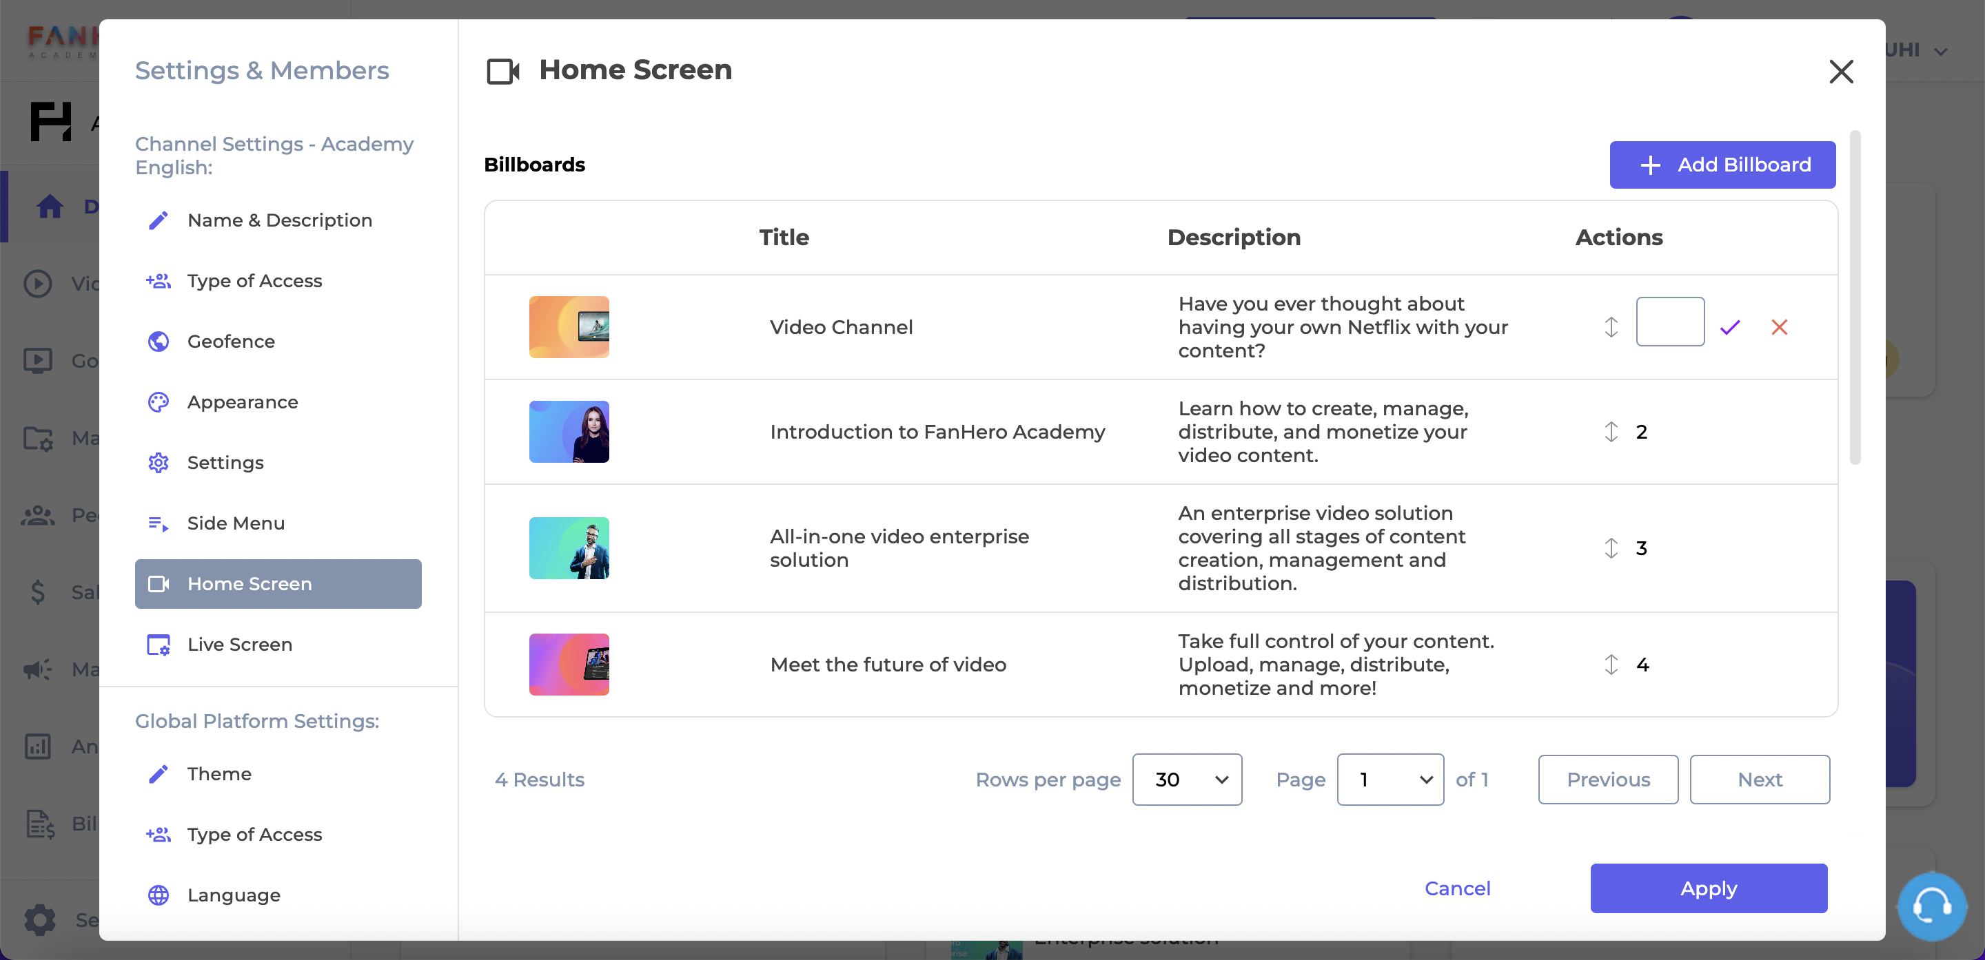Open the Theme global setting
Image resolution: width=1985 pixels, height=960 pixels.
coord(278,773)
